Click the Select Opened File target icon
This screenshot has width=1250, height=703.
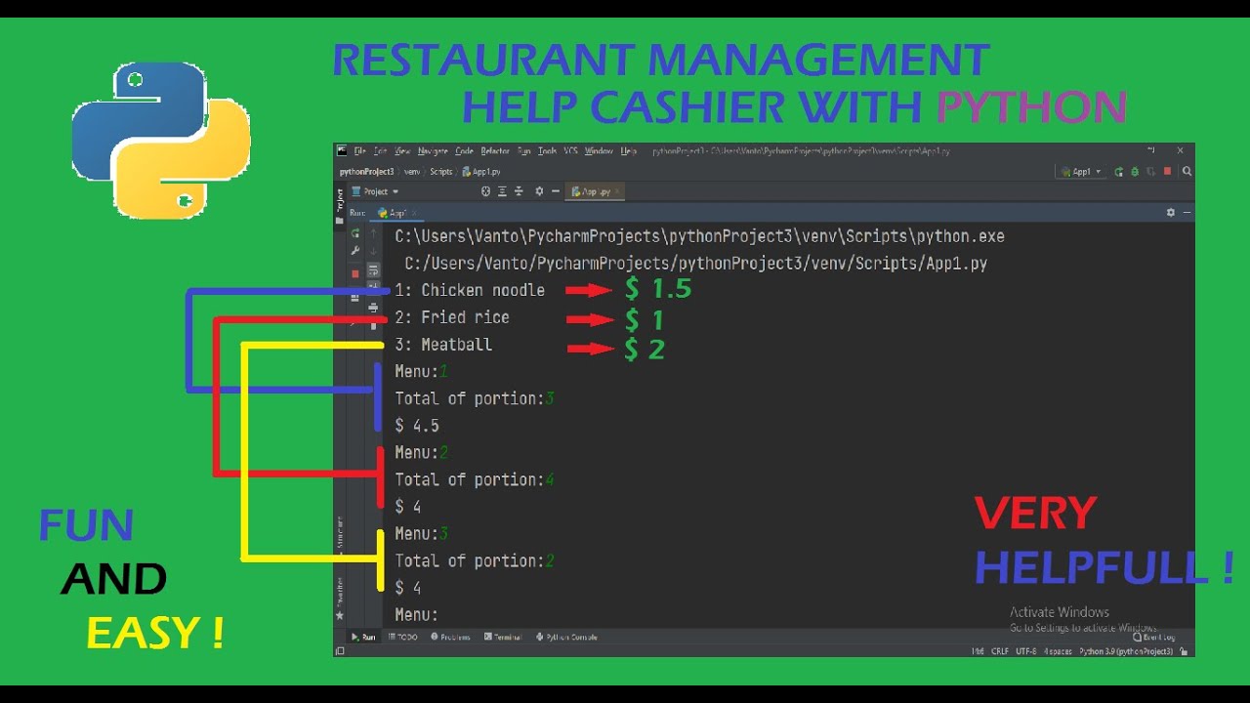point(485,191)
